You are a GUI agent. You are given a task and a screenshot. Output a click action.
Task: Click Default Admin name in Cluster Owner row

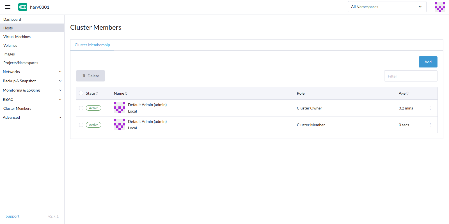(x=147, y=105)
